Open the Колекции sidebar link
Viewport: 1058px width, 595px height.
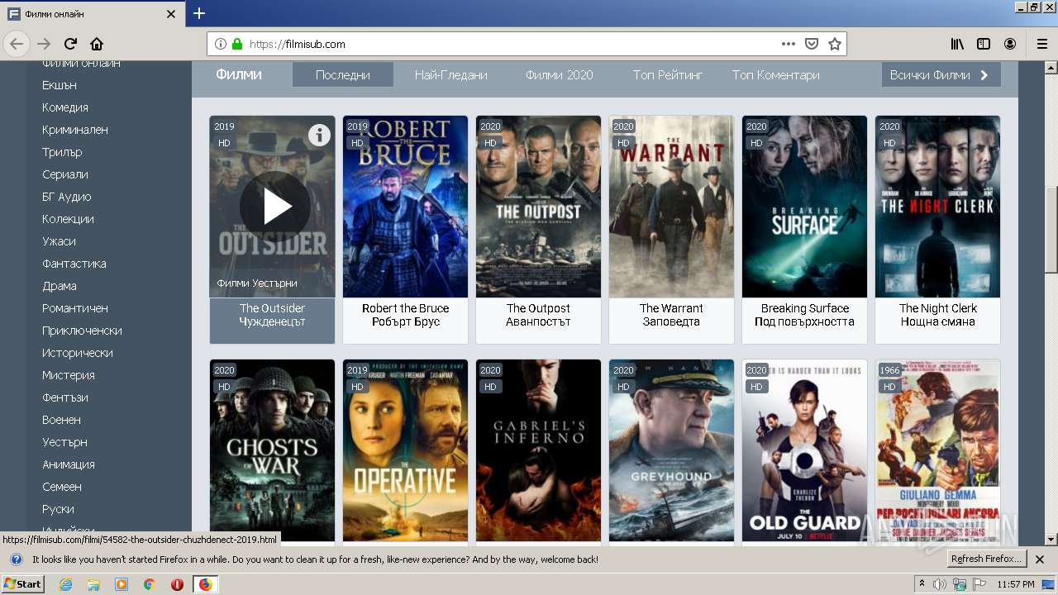coord(68,219)
